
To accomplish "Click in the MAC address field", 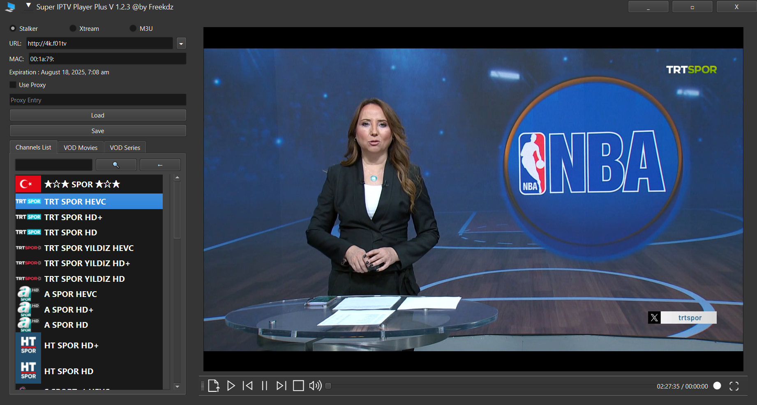I will (x=107, y=59).
